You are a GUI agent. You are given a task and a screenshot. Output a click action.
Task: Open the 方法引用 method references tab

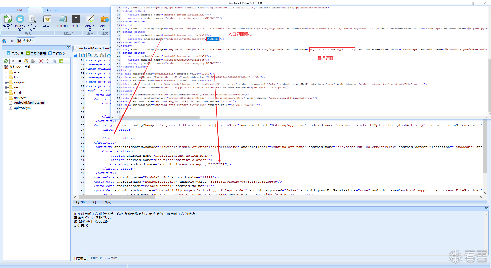coord(111,258)
